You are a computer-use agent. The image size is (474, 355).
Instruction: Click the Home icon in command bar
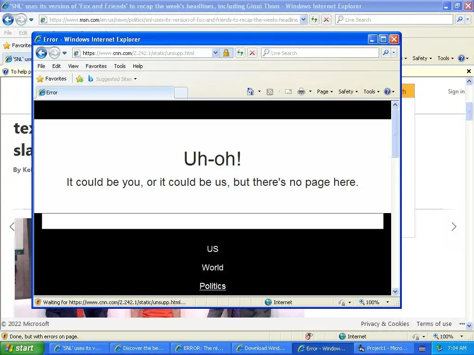tap(250, 92)
